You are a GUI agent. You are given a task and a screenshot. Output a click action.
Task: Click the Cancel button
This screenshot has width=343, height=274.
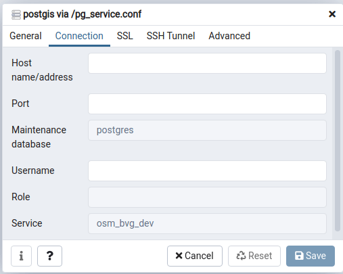pos(195,256)
